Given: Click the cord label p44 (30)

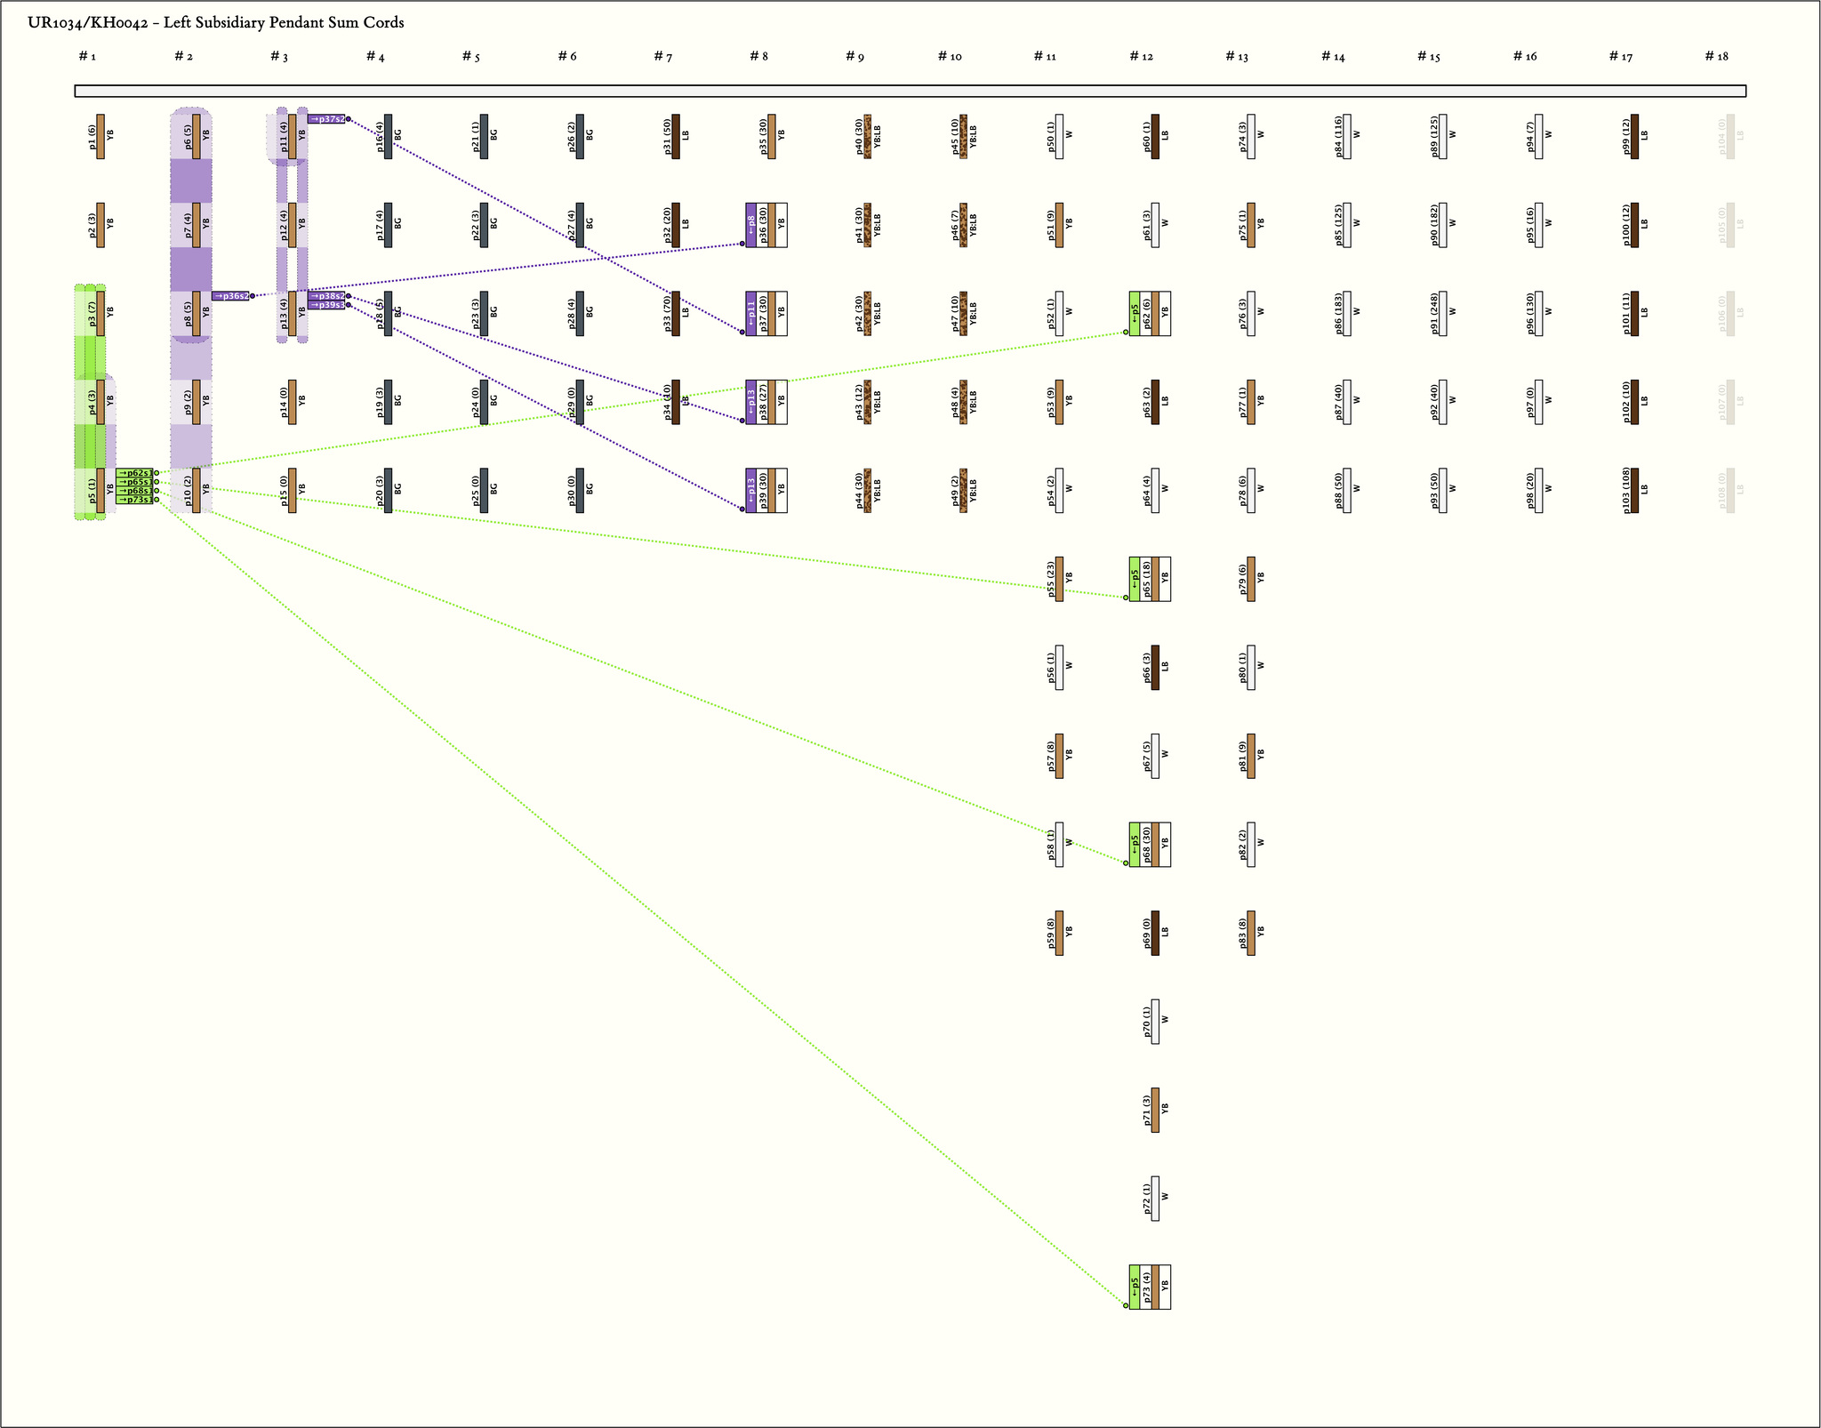Looking at the screenshot, I should coord(860,491).
